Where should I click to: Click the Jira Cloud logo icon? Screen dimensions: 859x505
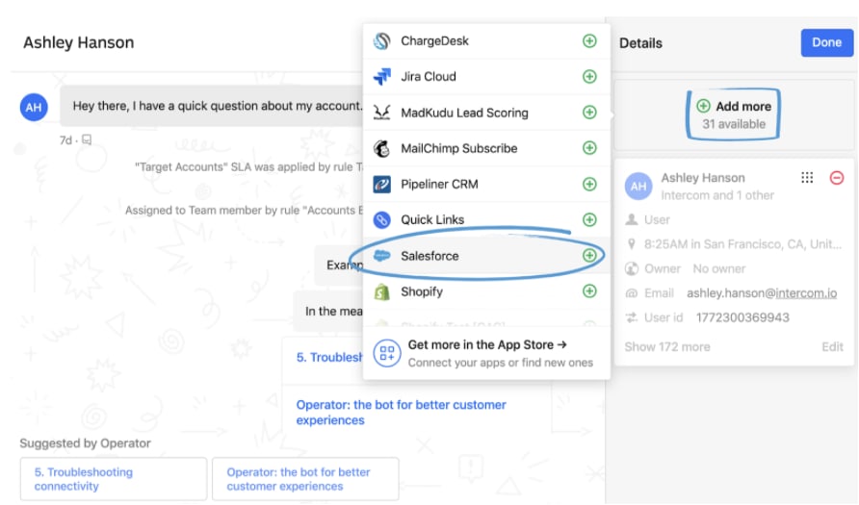click(382, 77)
